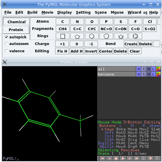Insert the benzene aromatic ring
Screen dimensions: 162x162
pos(135,36)
